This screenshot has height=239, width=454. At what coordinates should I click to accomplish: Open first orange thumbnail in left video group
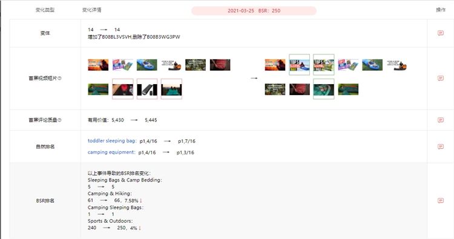pos(98,65)
